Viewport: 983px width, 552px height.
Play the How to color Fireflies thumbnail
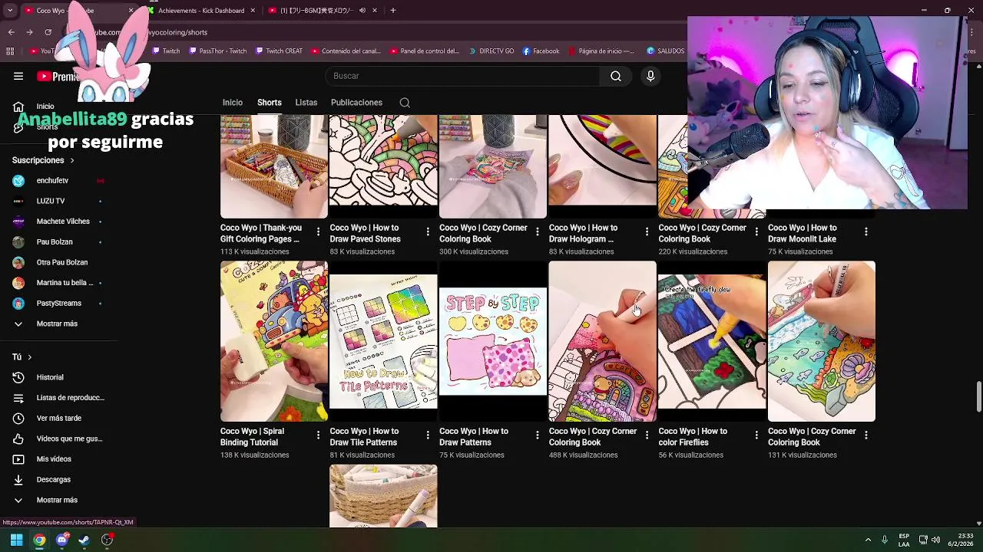[x=712, y=341]
